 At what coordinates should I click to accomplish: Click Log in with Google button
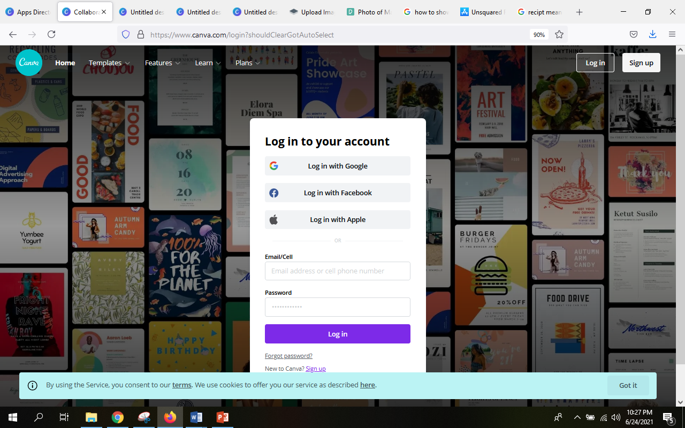[x=338, y=166]
